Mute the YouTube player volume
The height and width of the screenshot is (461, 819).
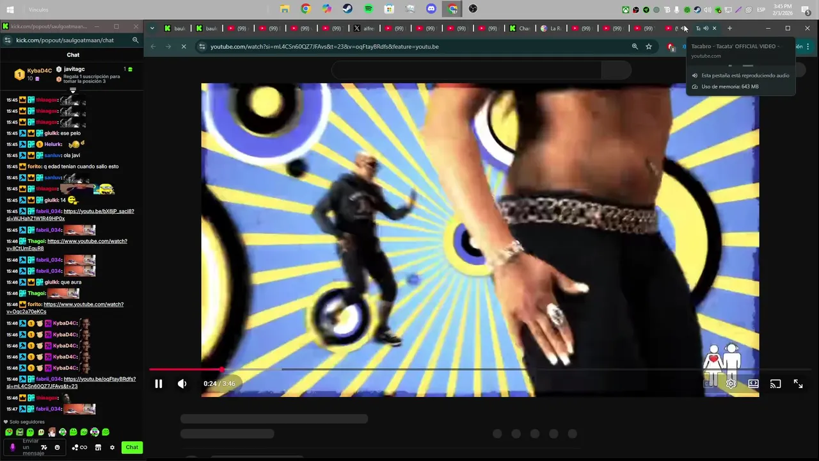point(182,384)
